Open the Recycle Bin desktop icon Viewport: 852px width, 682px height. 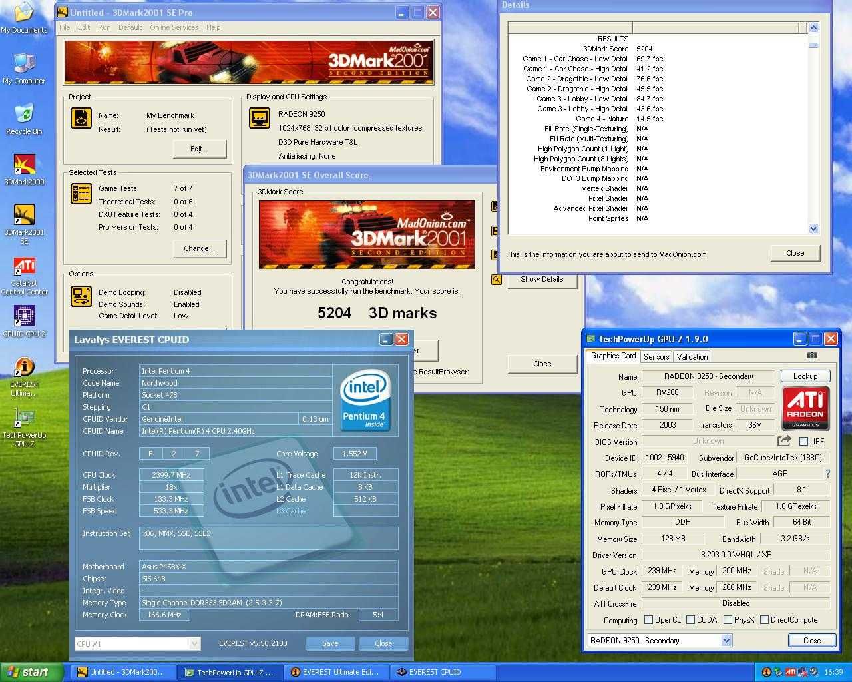[x=24, y=119]
